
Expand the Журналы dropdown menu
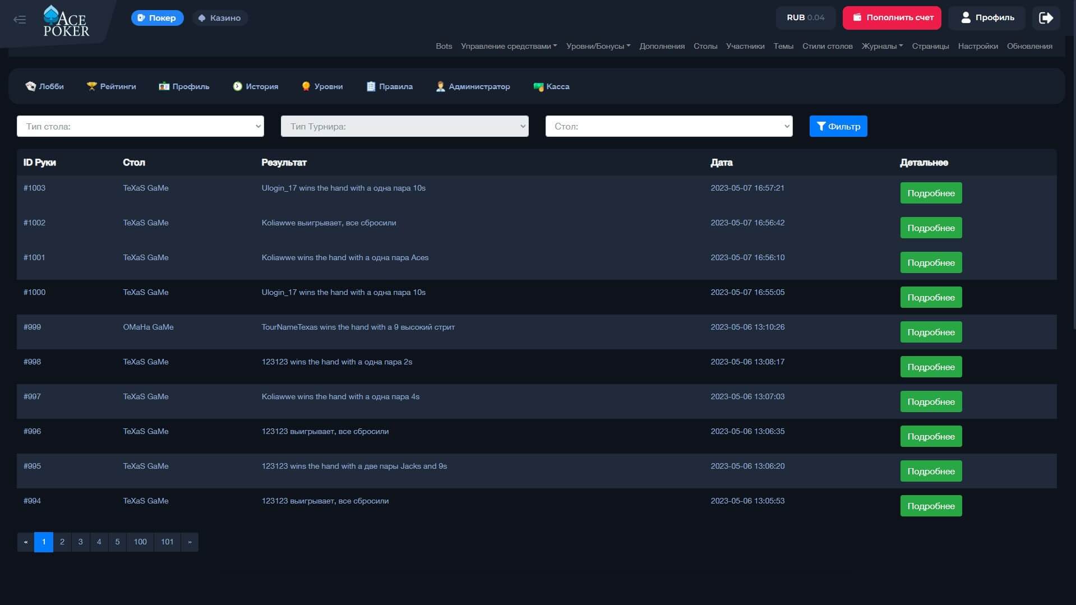pyautogui.click(x=881, y=46)
